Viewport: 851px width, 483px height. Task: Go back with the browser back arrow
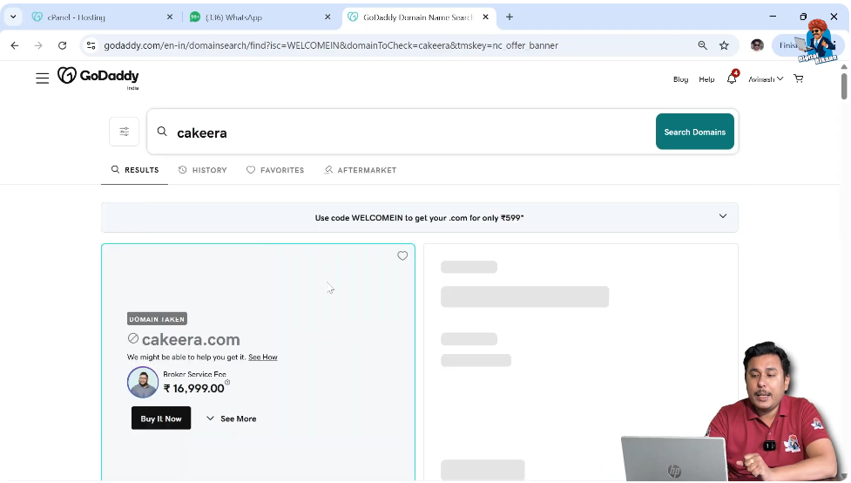(15, 45)
